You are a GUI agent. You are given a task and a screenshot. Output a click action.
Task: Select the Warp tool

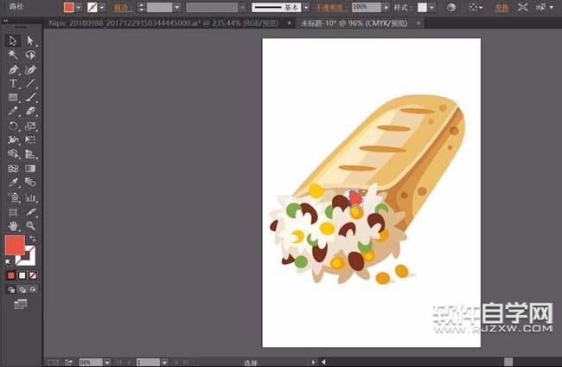(x=13, y=140)
